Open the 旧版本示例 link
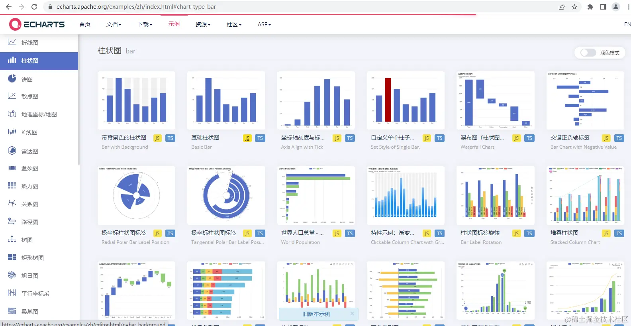Image resolution: width=631 pixels, height=326 pixels. click(x=316, y=314)
